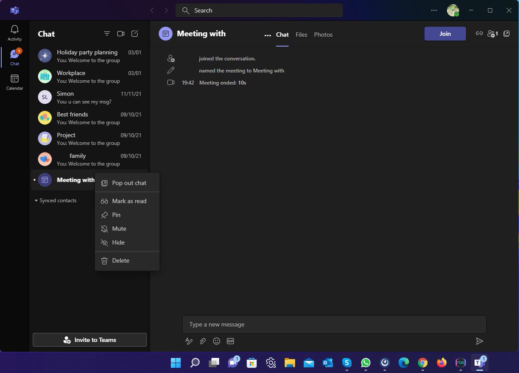Select Pop out chat menu option
This screenshot has height=373, width=519.
pyautogui.click(x=127, y=183)
